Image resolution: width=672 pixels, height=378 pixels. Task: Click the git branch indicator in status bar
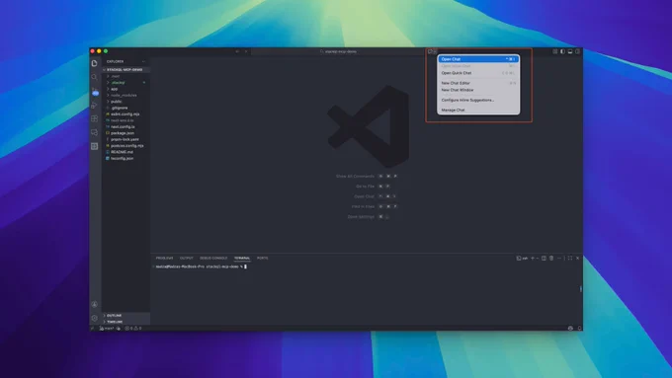[x=107, y=329]
